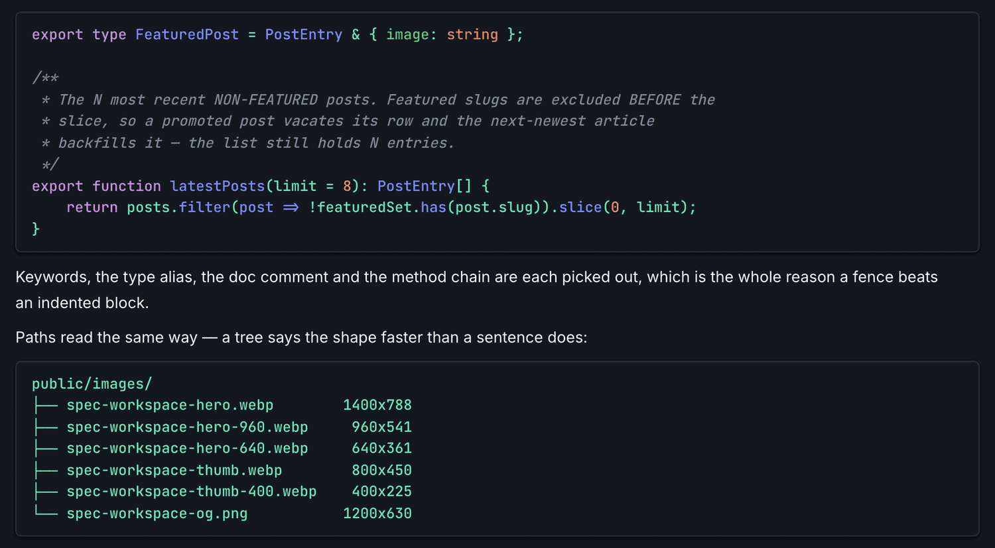The width and height of the screenshot is (995, 548).
Task: Select the "return" keyword
Action: (x=92, y=207)
